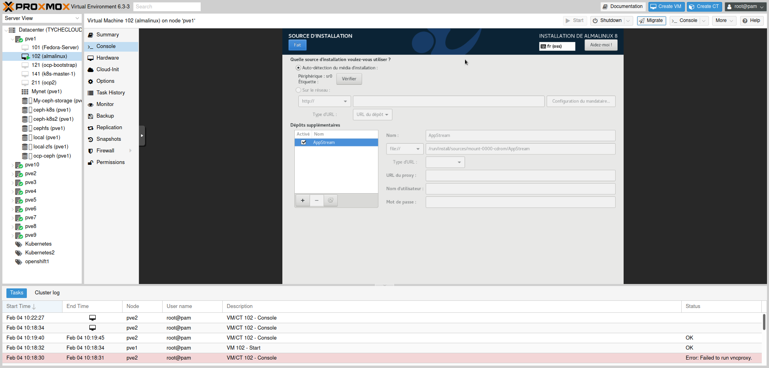Focus the Search input field
The image size is (769, 368).
167,7
